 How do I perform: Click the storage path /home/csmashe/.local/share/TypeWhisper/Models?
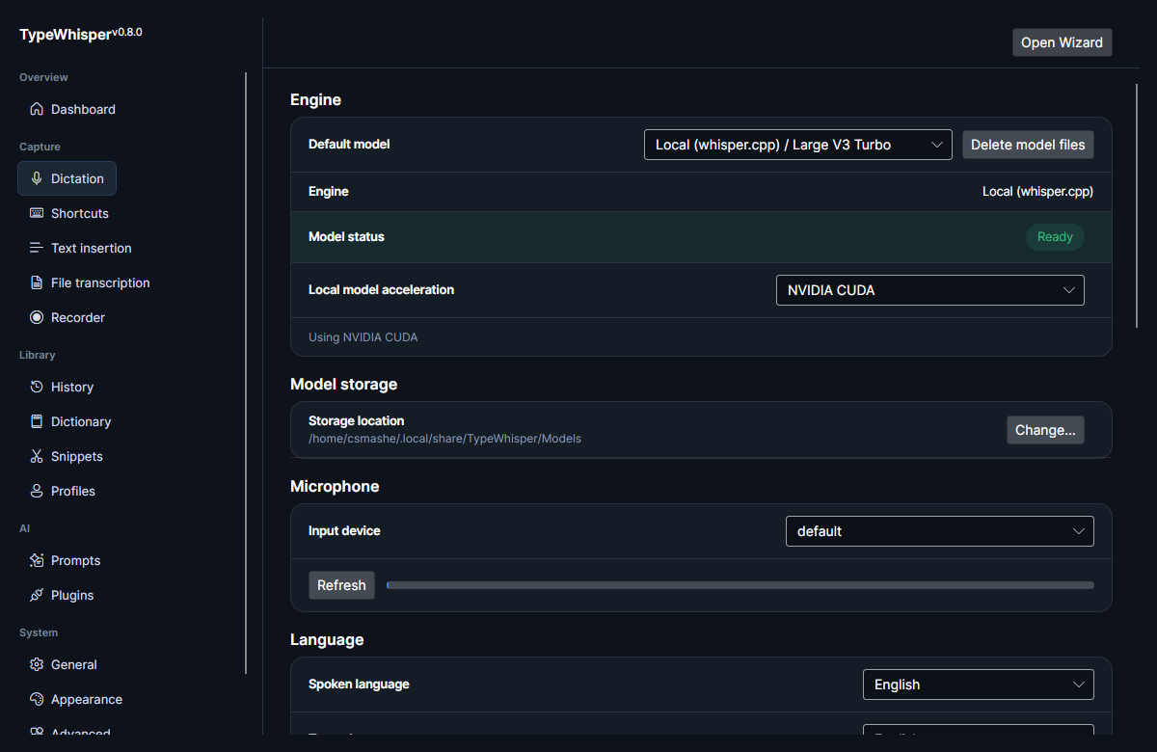coord(444,439)
